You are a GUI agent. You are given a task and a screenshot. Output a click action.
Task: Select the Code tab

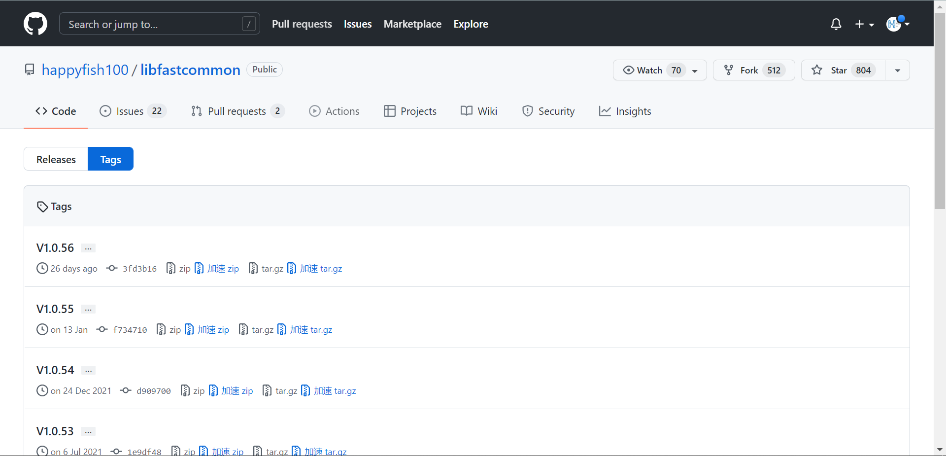point(56,111)
